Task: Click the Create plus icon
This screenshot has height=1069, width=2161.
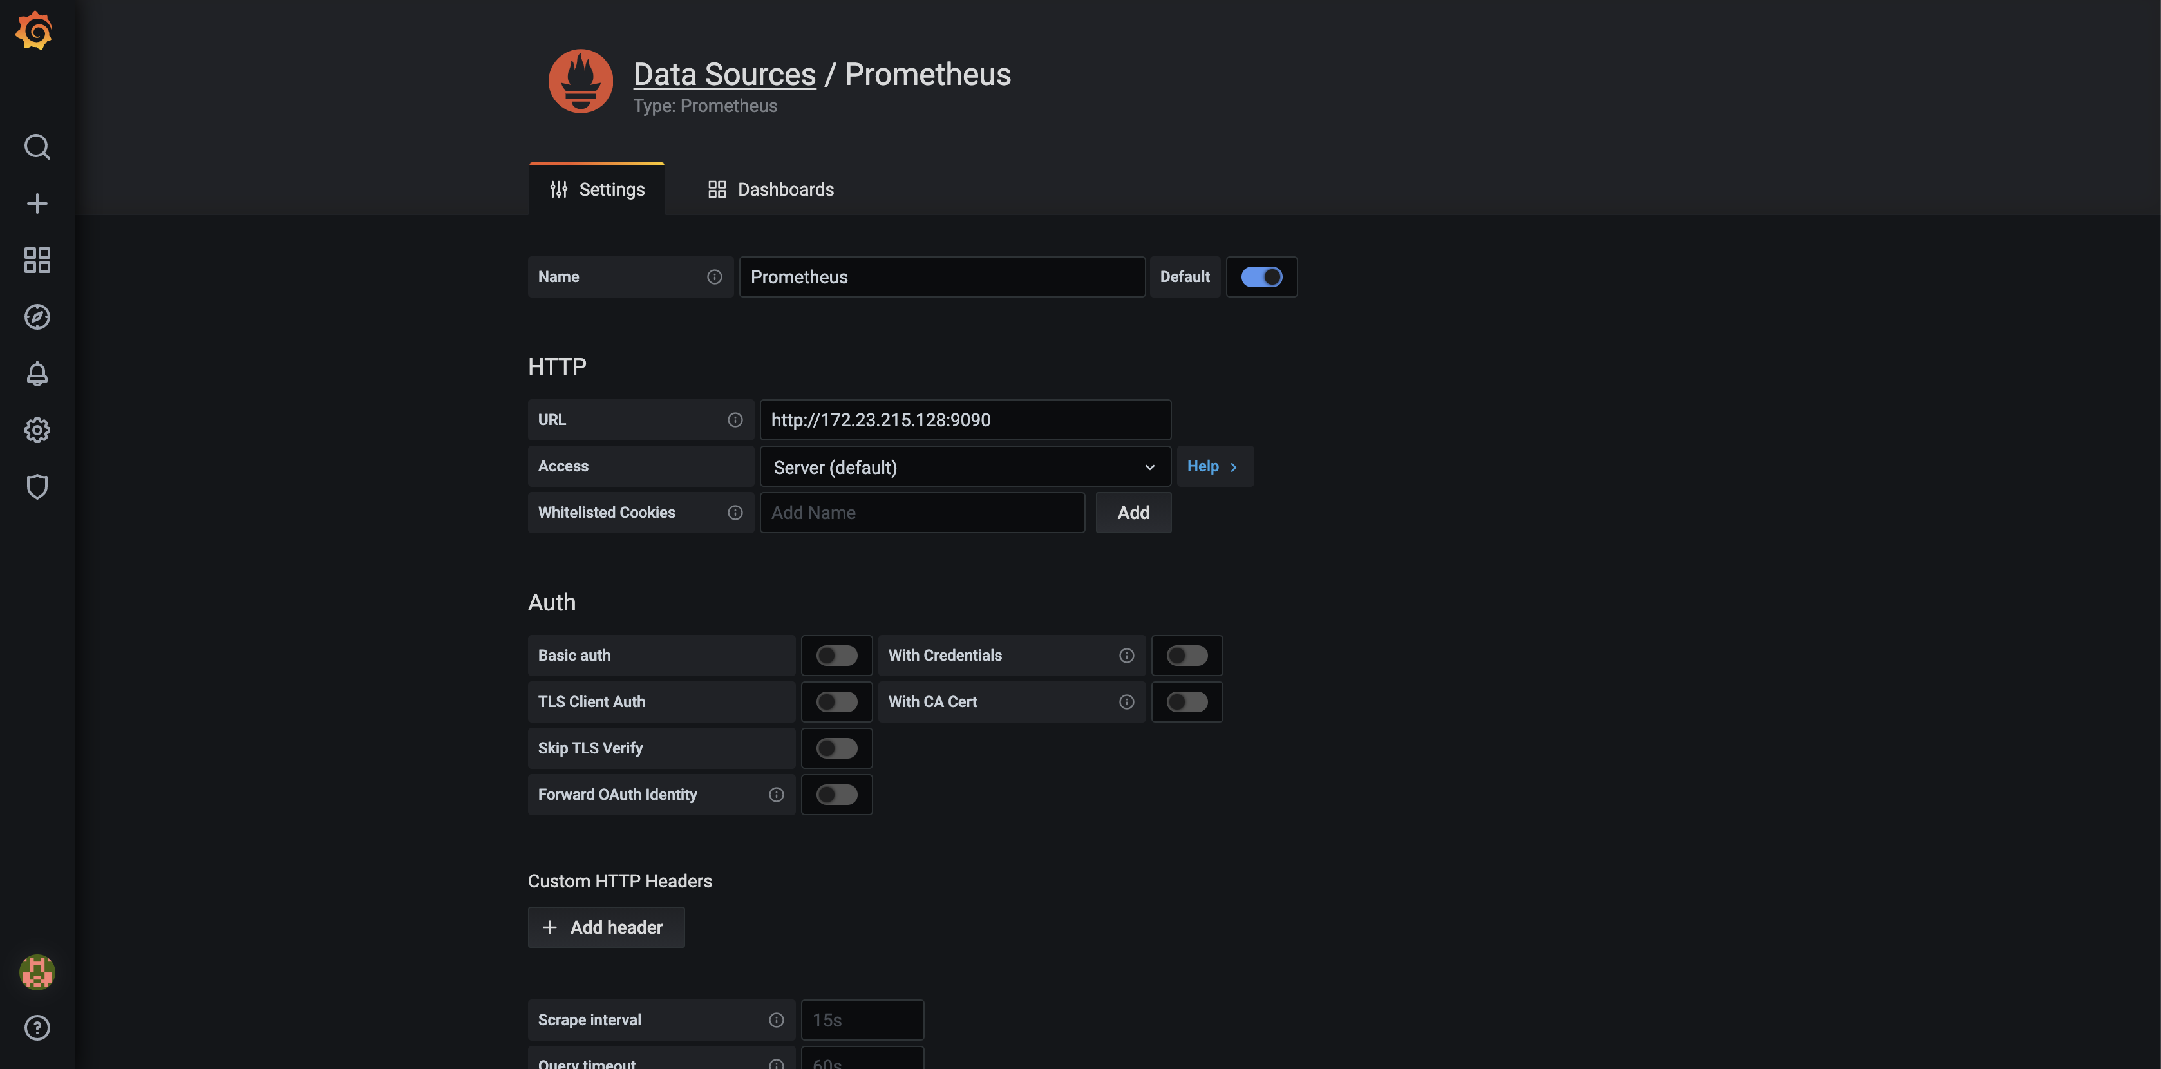Action: coord(37,204)
